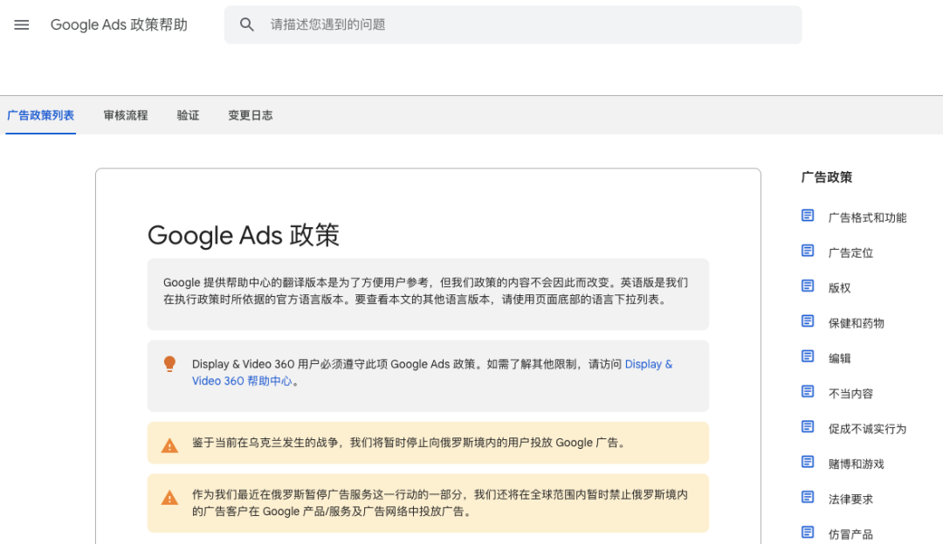Click the document icon beside 促成不诚实行为

(x=808, y=427)
